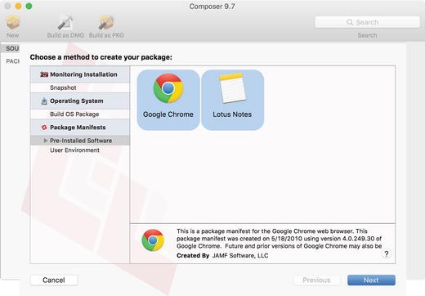Select the Lotus Notes package manifest
Screen dimensions: 425x296
pyautogui.click(x=232, y=100)
